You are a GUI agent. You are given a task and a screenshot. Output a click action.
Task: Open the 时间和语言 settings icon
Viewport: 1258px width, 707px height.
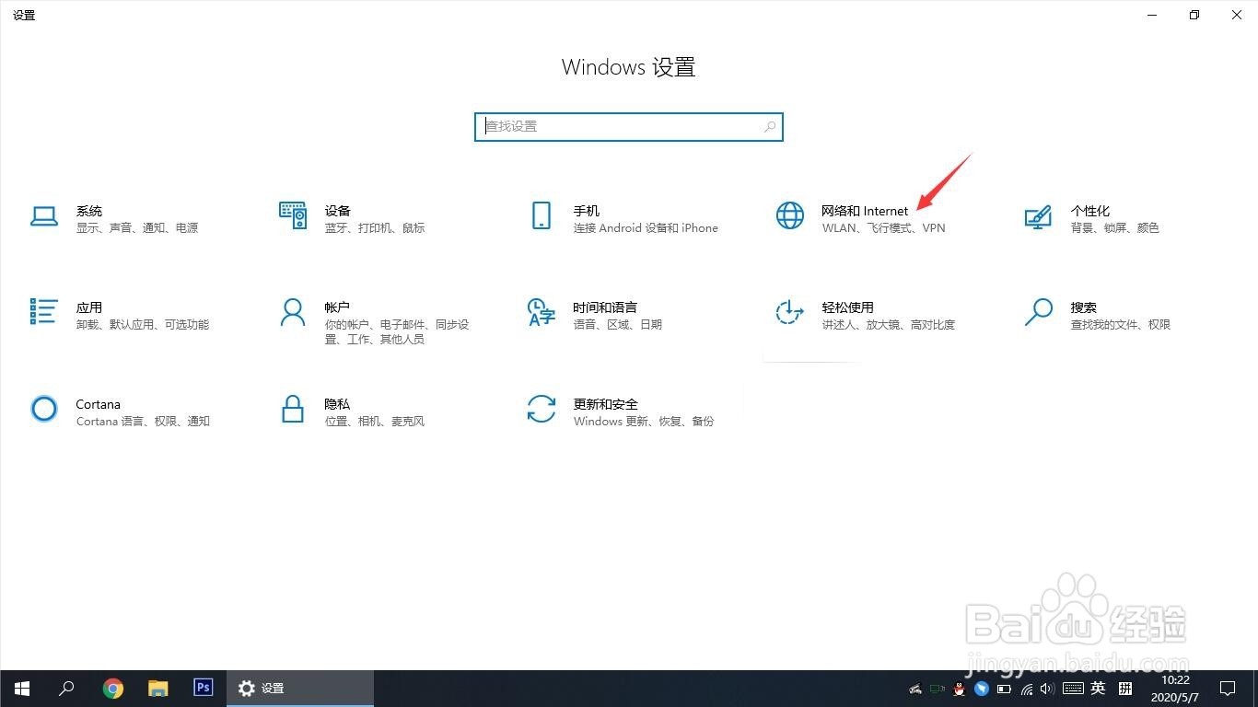(542, 312)
